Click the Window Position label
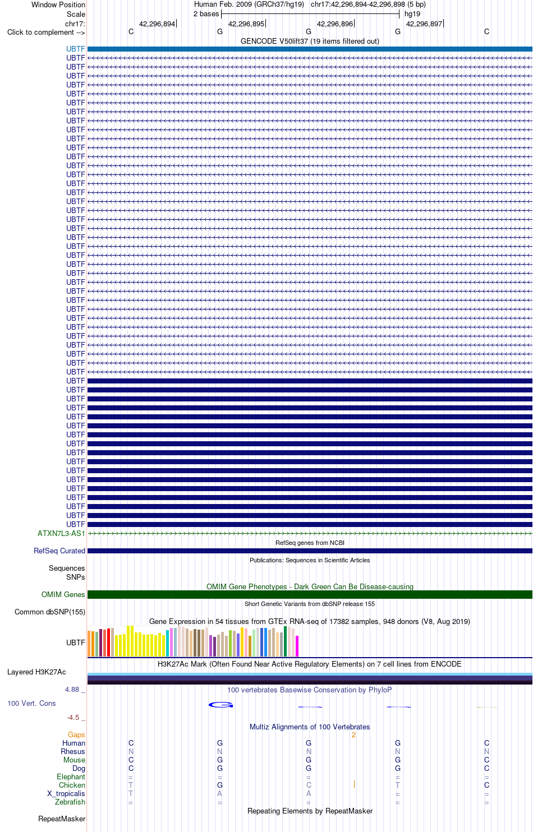Screen dimensions: 533x832 (58, 4)
